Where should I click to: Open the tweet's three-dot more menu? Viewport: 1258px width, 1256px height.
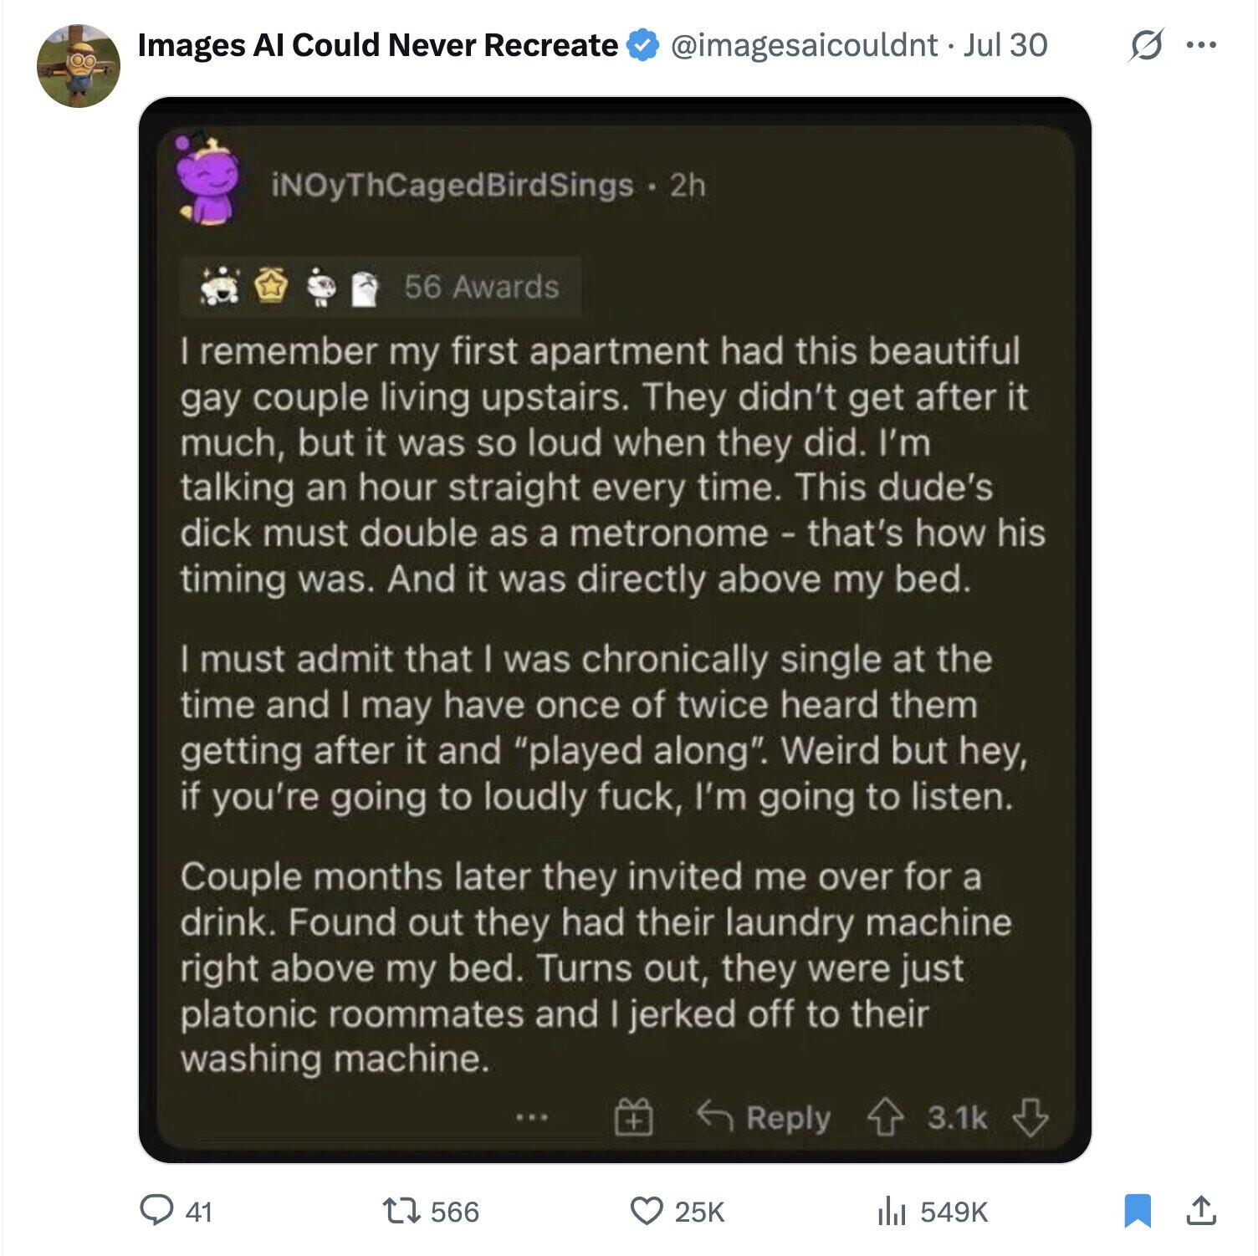coord(1201,45)
